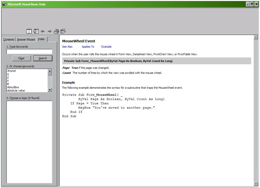Image resolution: width=260 pixels, height=188 pixels.
Task: Open the Answer Wizard tab
Action: click(x=26, y=40)
